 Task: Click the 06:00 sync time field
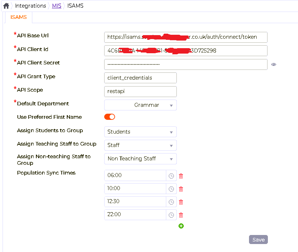click(x=135, y=175)
